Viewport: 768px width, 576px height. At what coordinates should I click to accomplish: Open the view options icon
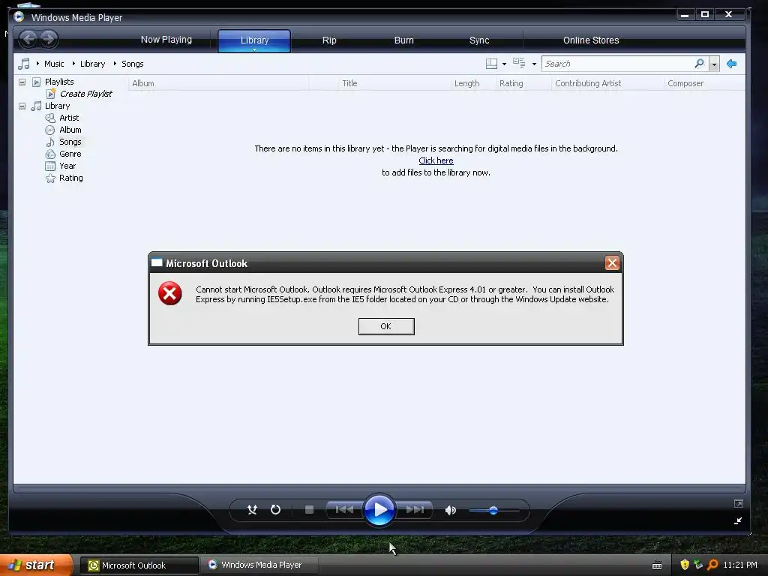click(519, 63)
